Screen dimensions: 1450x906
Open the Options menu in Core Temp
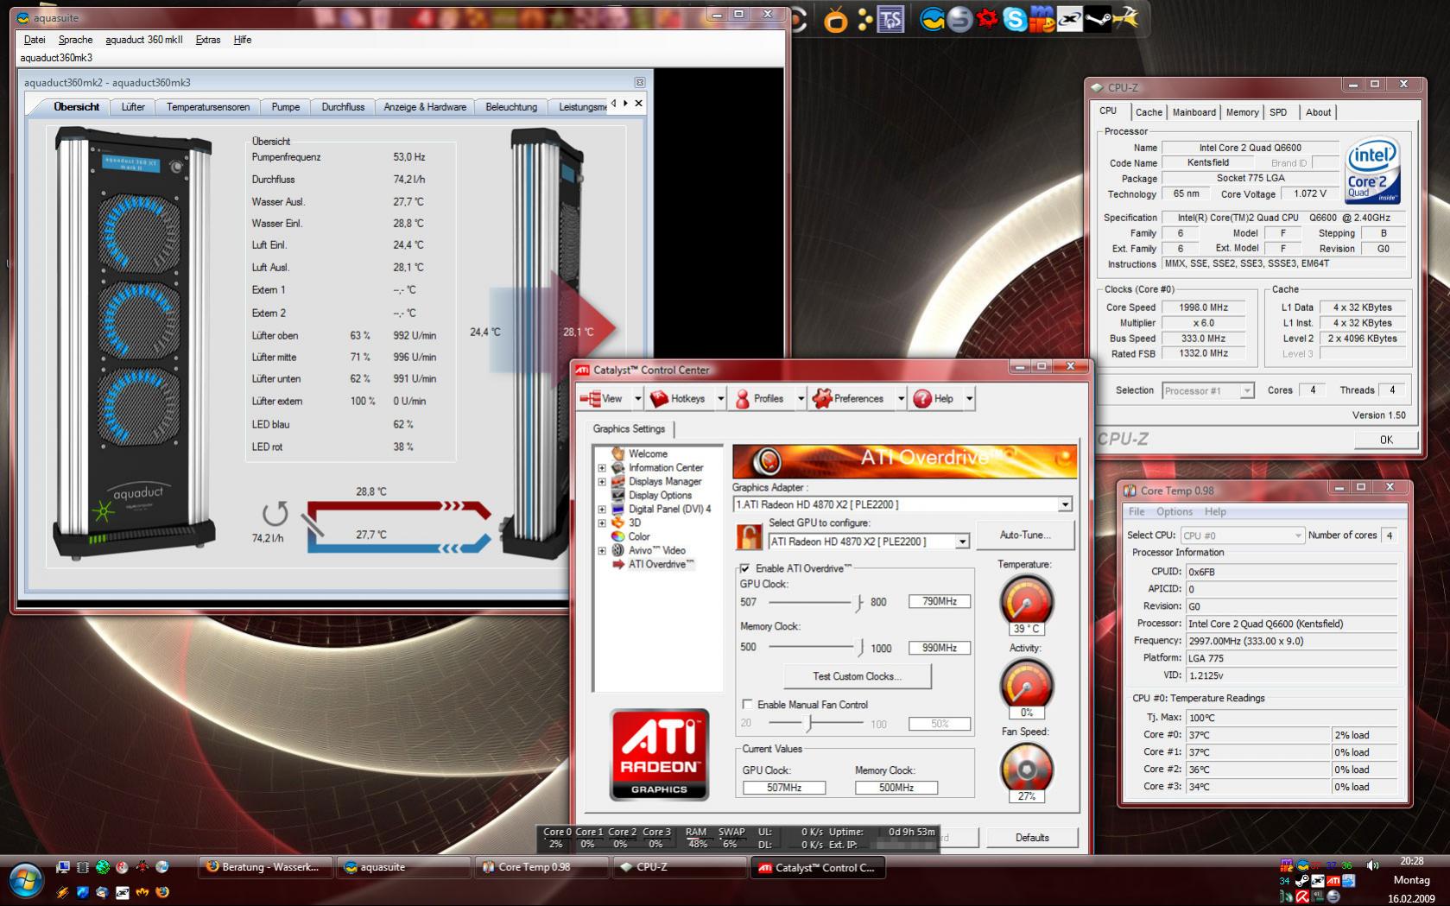tap(1175, 511)
